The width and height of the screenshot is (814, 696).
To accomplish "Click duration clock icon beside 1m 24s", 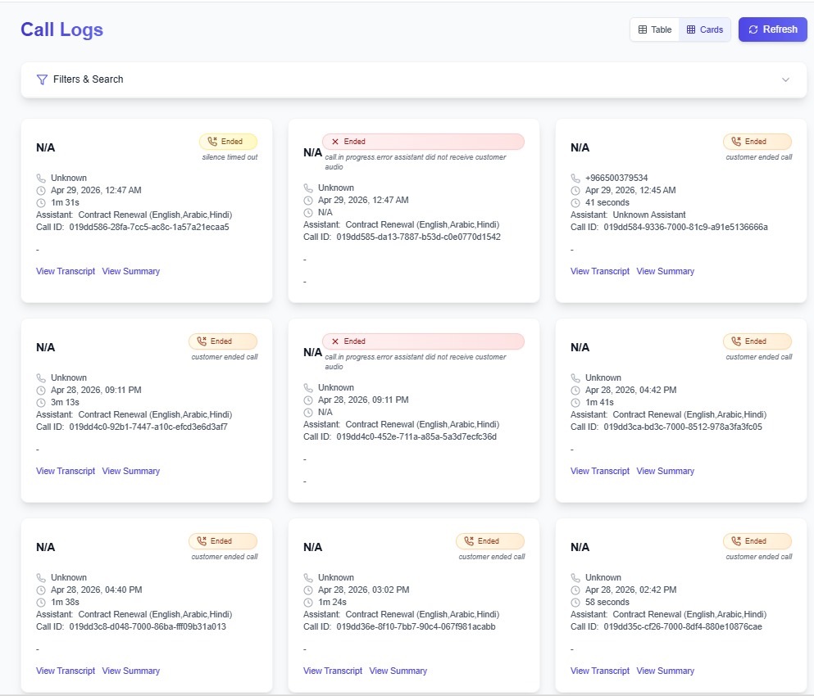I will tap(308, 603).
